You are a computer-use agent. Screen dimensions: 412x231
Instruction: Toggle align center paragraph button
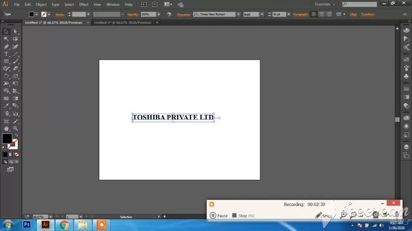tap(321, 14)
